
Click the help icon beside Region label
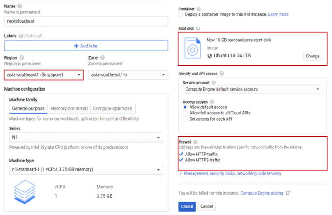coord(22,57)
